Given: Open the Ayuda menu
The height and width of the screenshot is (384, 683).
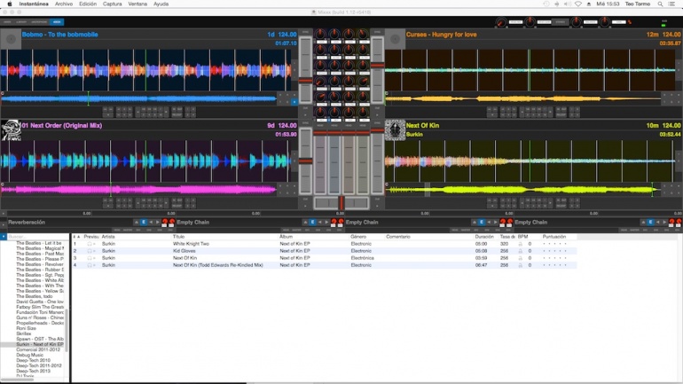Looking at the screenshot, I should tap(161, 4).
